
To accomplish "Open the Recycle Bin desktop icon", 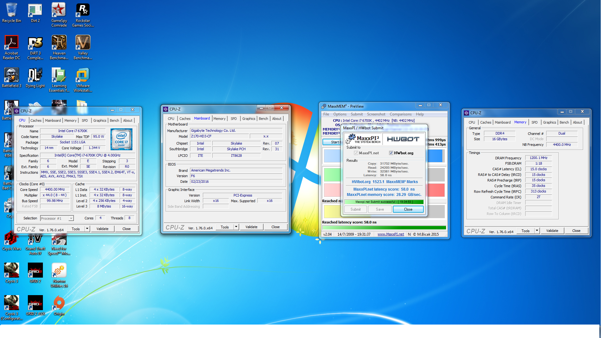I will (12, 13).
